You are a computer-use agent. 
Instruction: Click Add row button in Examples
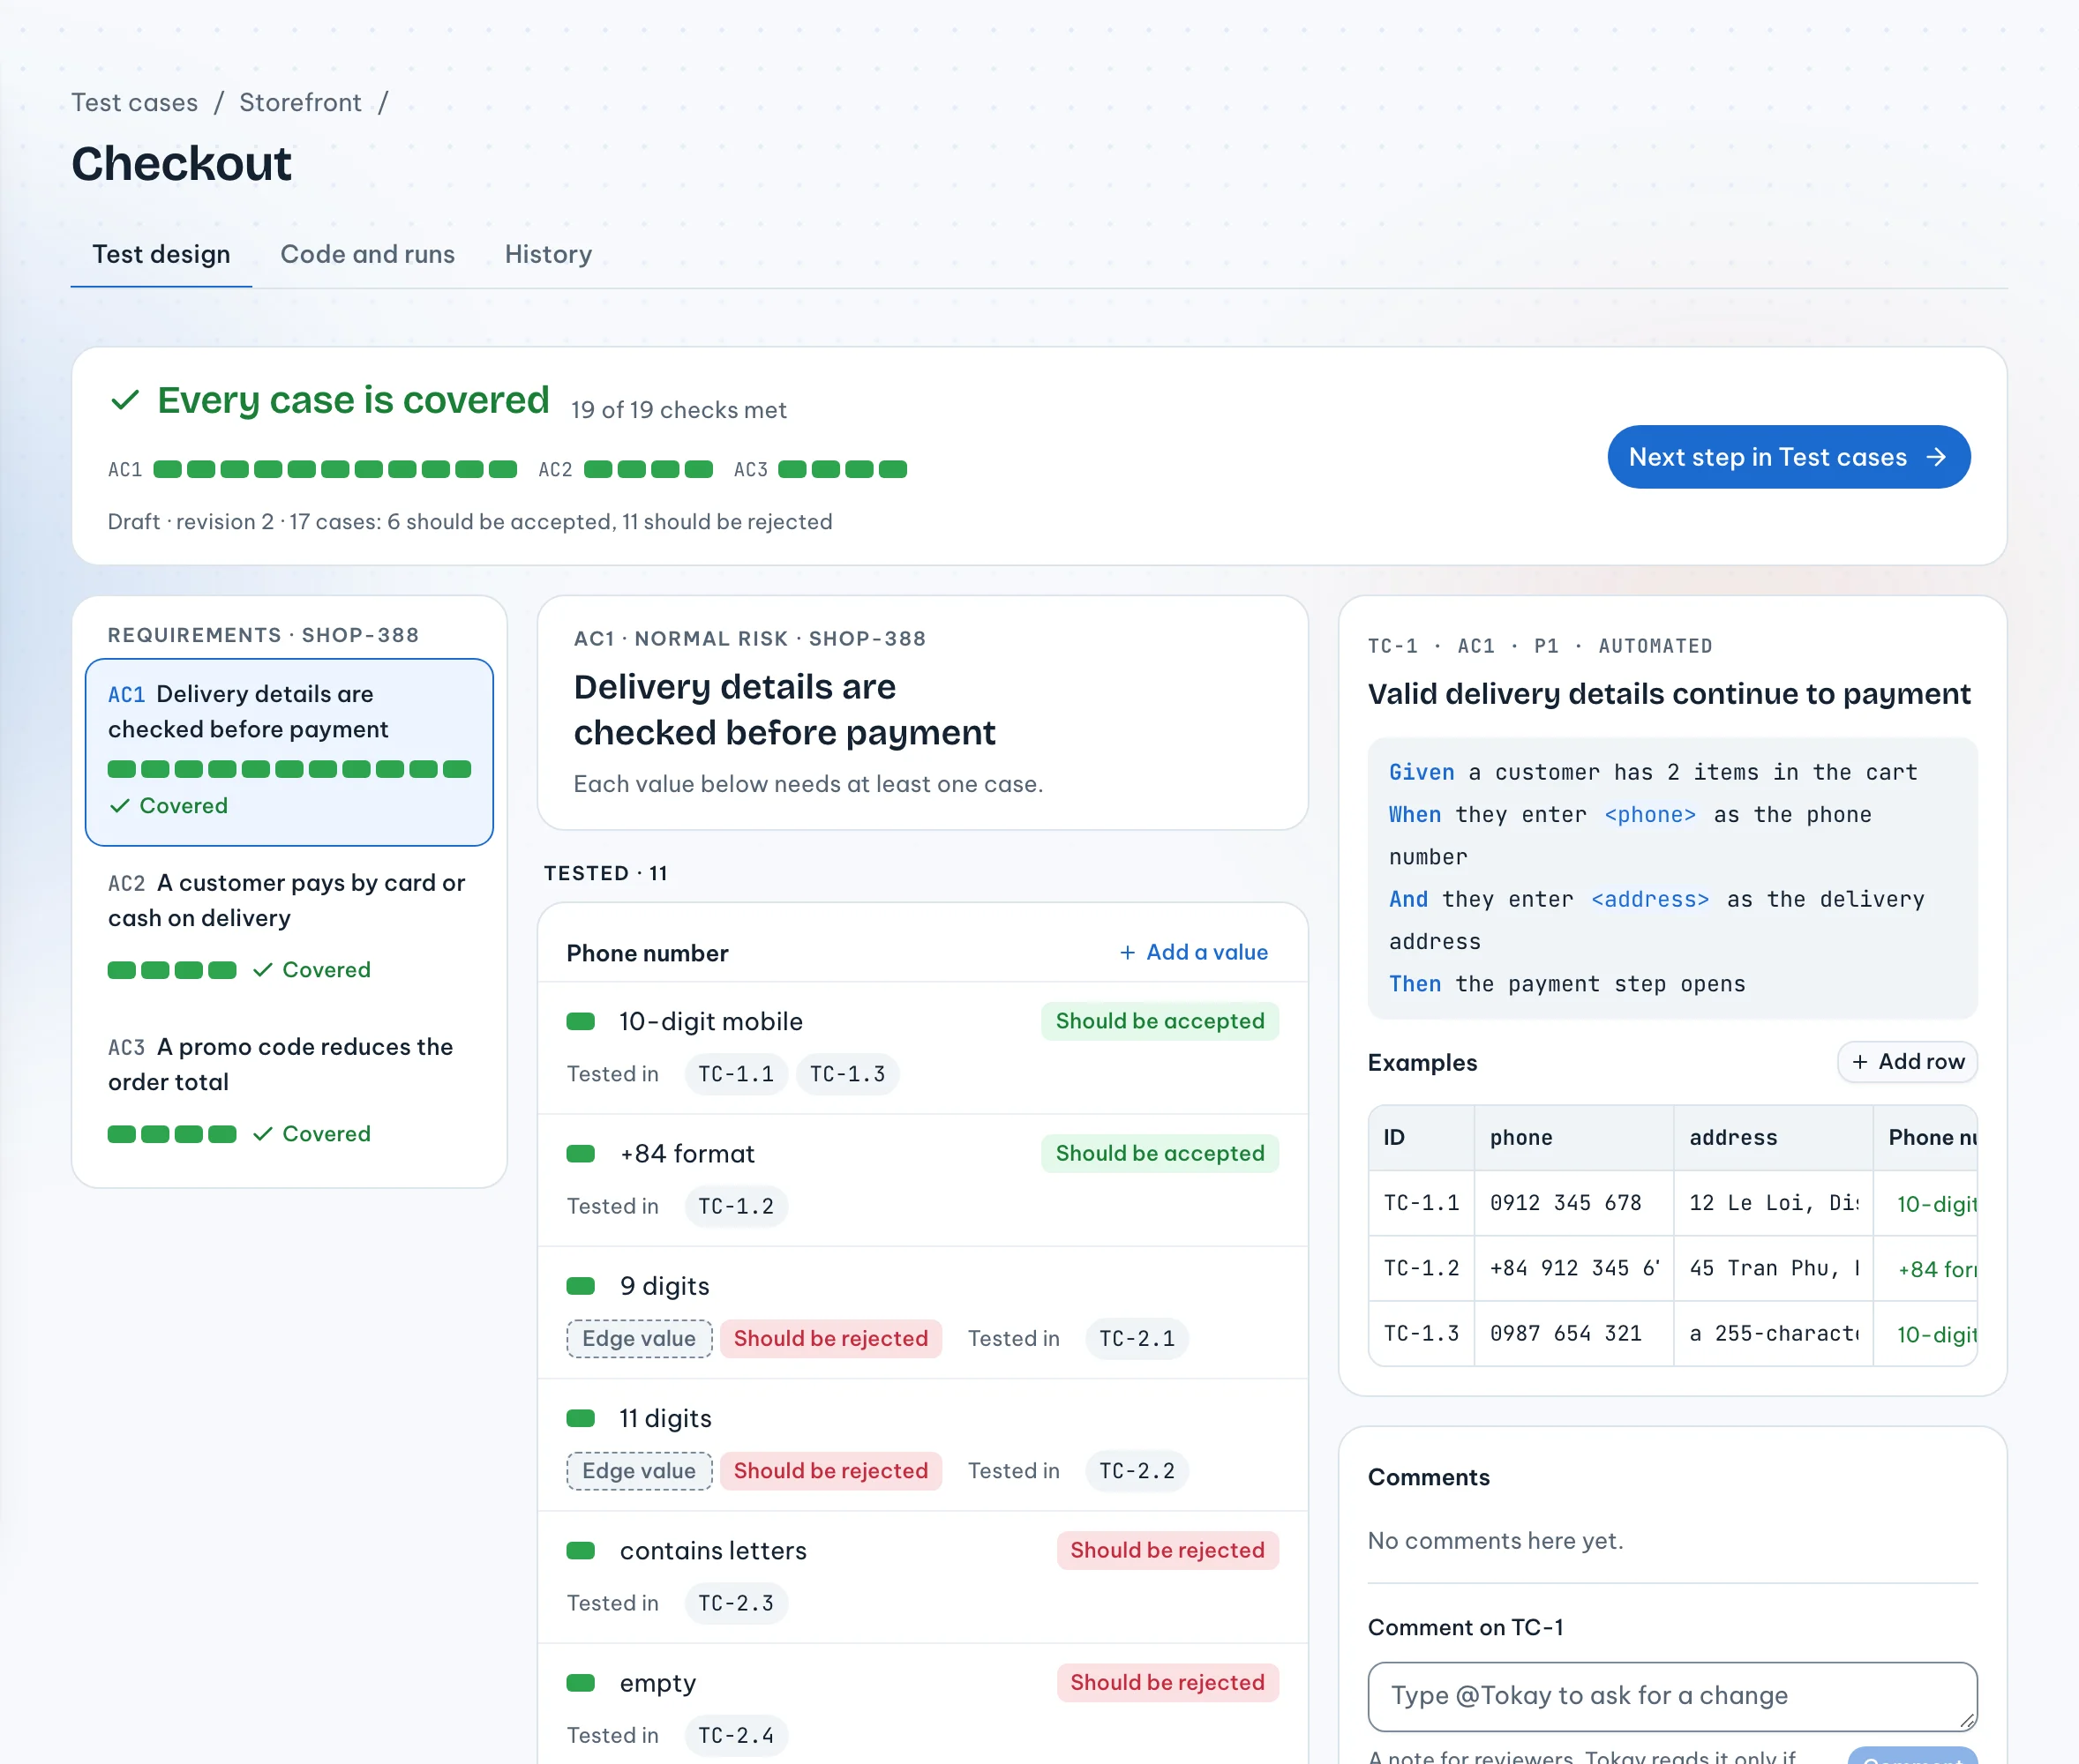point(1907,1061)
